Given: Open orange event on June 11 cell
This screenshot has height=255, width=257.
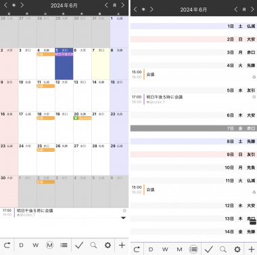Looking at the screenshot, I should pyautogui.click(x=46, y=86).
